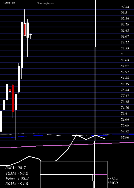Screen dimensions: 134x188
Task: Click the large red candlestick near 77.47
Action: click(x=13, y=98)
